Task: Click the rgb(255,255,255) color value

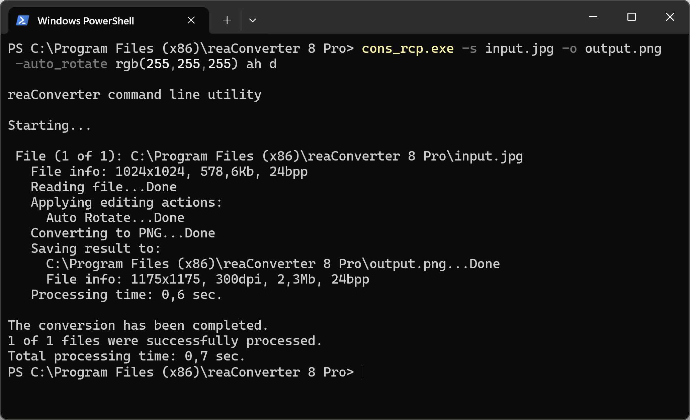Action: click(176, 64)
